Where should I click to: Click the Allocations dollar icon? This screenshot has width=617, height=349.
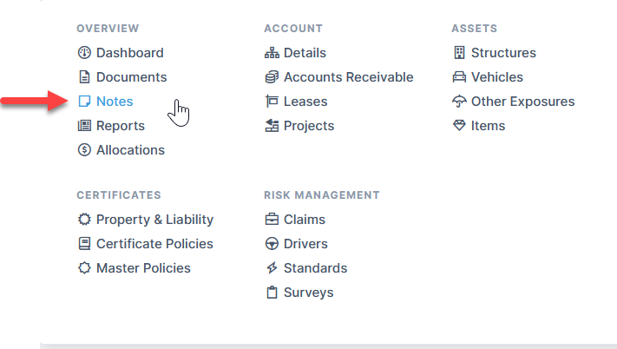pyautogui.click(x=84, y=150)
